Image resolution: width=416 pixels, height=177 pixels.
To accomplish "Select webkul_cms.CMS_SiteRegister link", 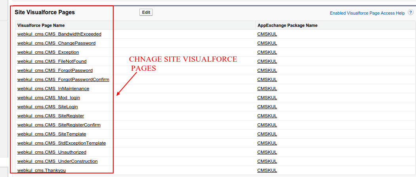I will click(51, 116).
